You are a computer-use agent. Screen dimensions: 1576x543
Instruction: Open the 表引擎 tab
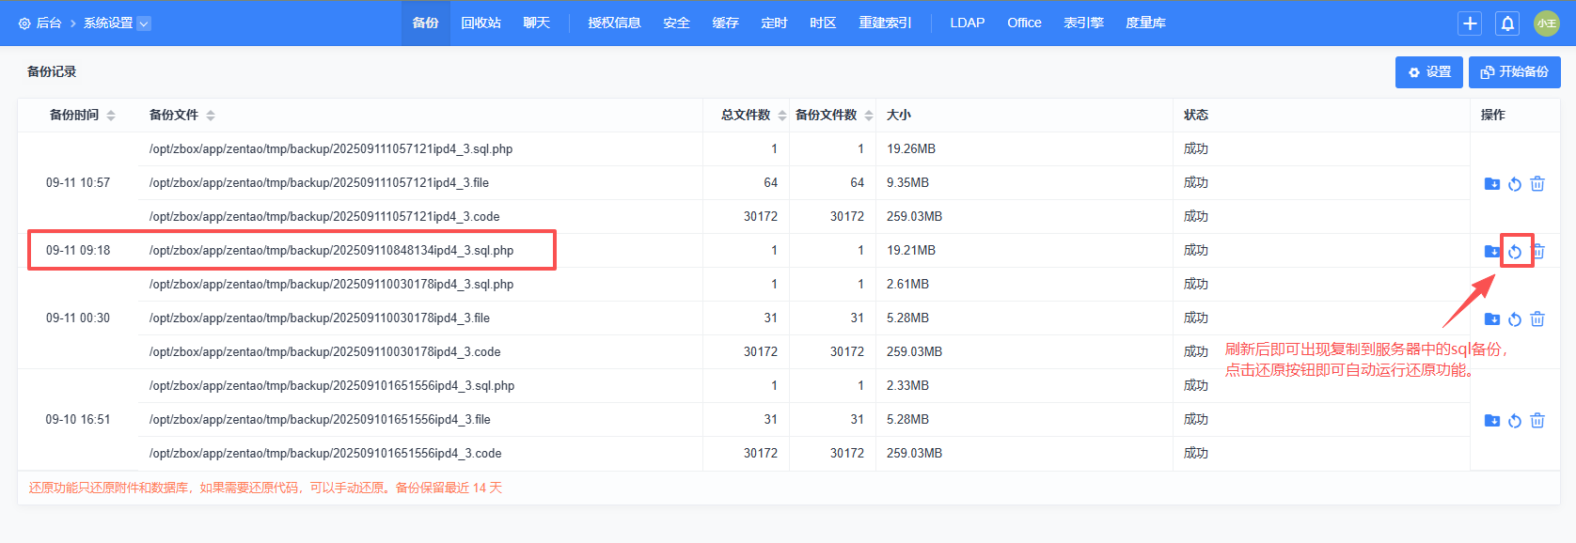tap(1083, 23)
